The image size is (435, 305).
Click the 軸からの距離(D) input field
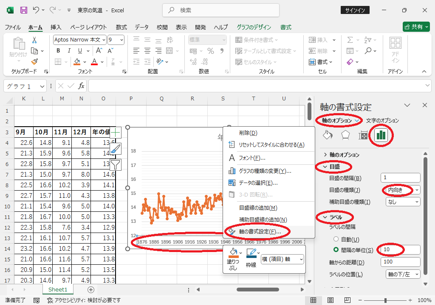tap(401, 262)
